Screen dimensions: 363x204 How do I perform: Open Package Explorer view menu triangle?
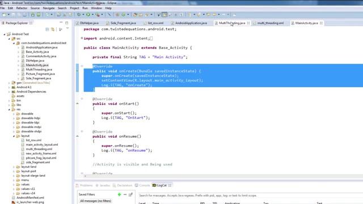pos(67,28)
